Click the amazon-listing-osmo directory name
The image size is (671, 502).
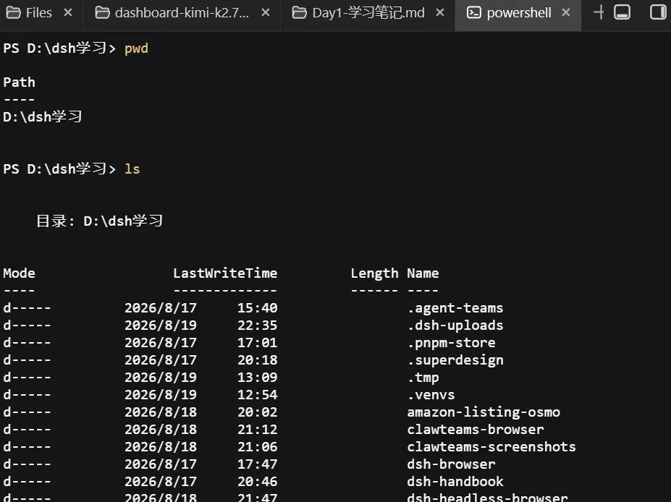[484, 412]
